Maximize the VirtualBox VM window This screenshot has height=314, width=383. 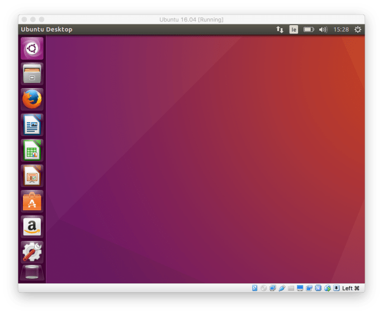coord(42,20)
